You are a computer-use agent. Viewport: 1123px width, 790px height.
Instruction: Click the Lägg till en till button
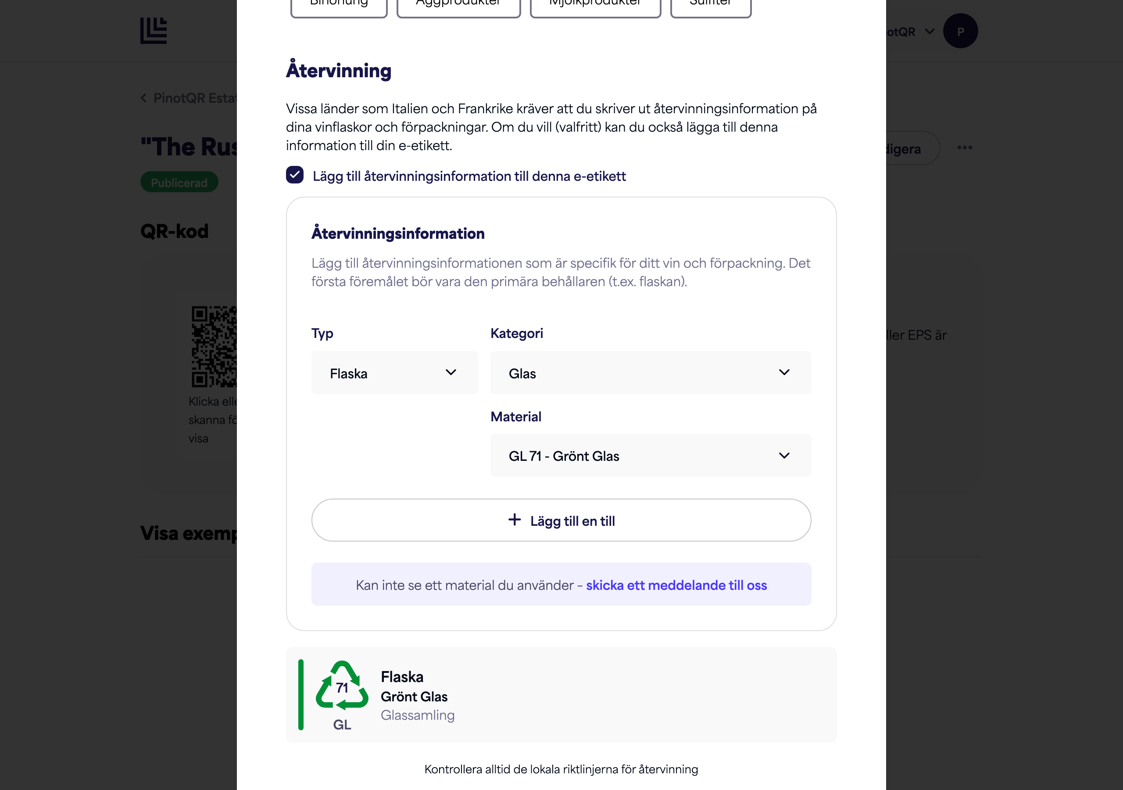click(x=561, y=521)
